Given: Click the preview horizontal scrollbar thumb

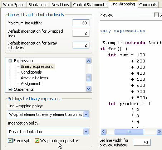Looking at the screenshot, I should (129, 132).
